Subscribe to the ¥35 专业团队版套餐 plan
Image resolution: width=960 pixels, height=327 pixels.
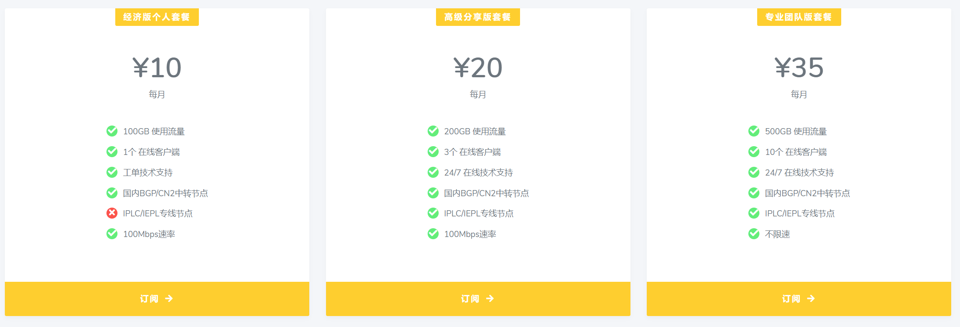pyautogui.click(x=799, y=298)
